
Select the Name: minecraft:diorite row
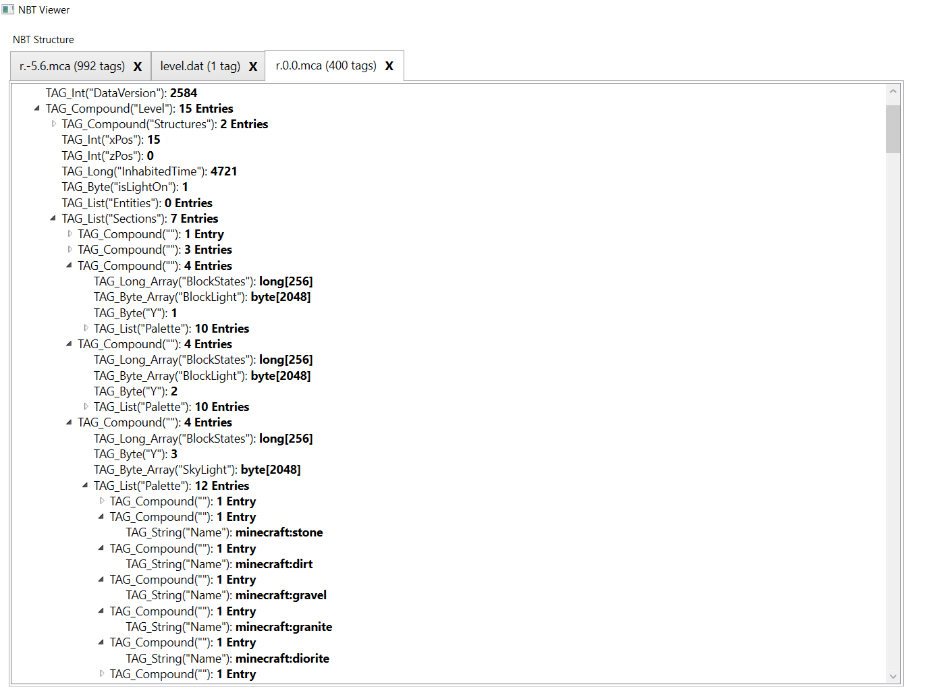coord(228,659)
